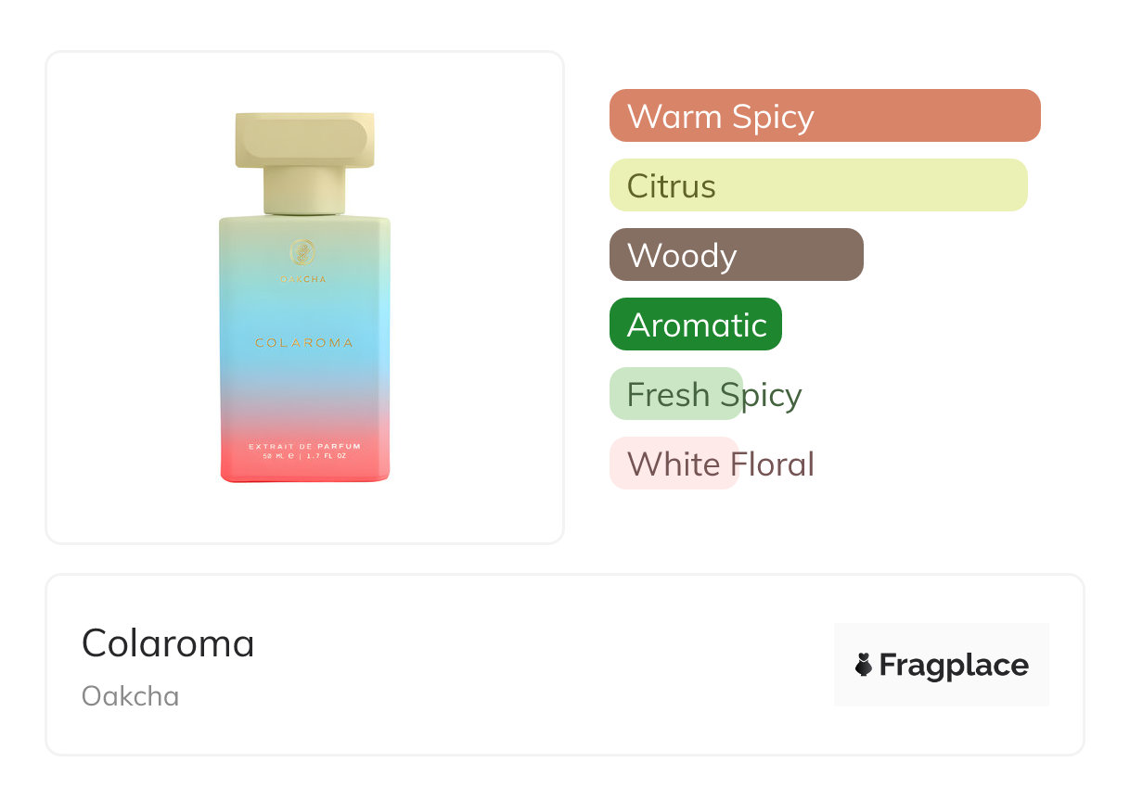Click the perfume bottle's beige cap
The width and height of the screenshot is (1130, 801).
coord(304,141)
